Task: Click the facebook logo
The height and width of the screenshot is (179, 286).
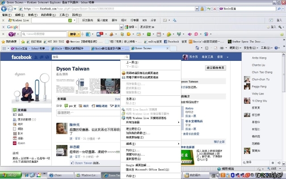Action: pos(21,57)
